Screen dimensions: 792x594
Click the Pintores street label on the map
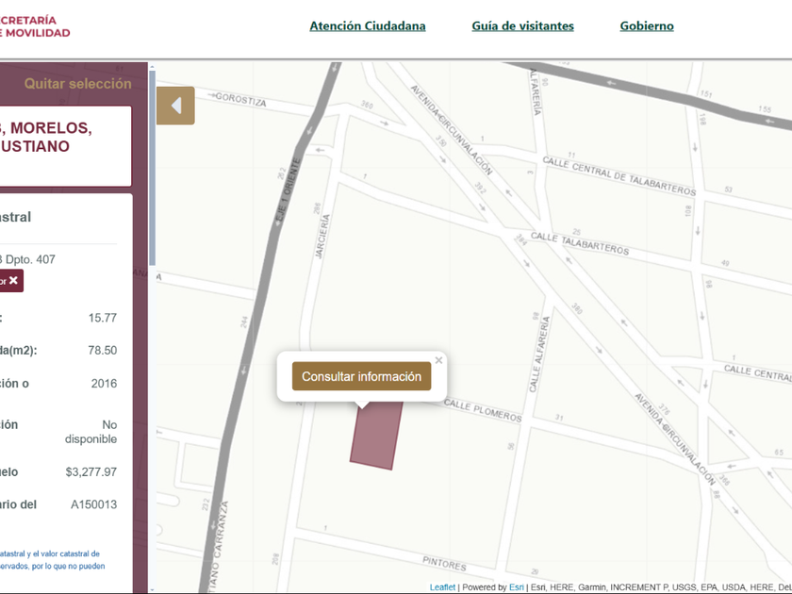pyautogui.click(x=444, y=566)
